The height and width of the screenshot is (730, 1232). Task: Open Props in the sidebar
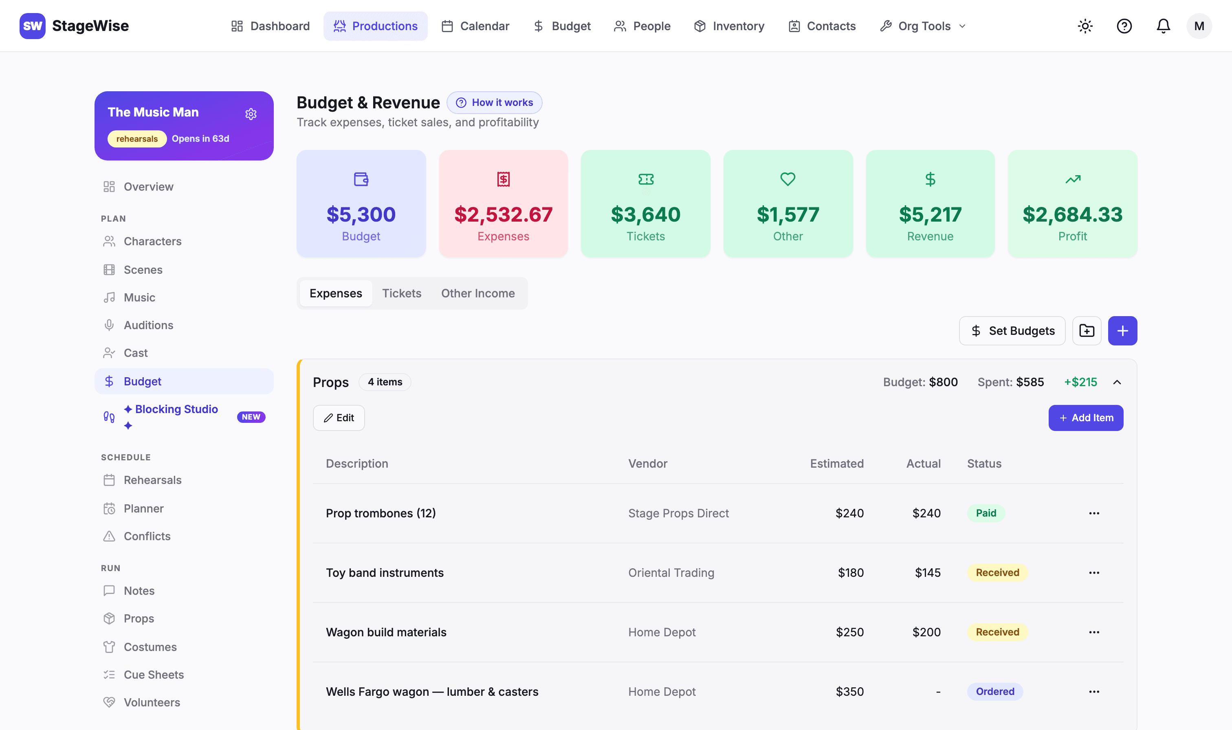pos(184,618)
